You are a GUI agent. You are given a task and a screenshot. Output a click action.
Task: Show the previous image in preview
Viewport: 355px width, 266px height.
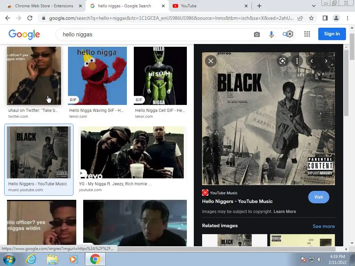tap(312, 61)
